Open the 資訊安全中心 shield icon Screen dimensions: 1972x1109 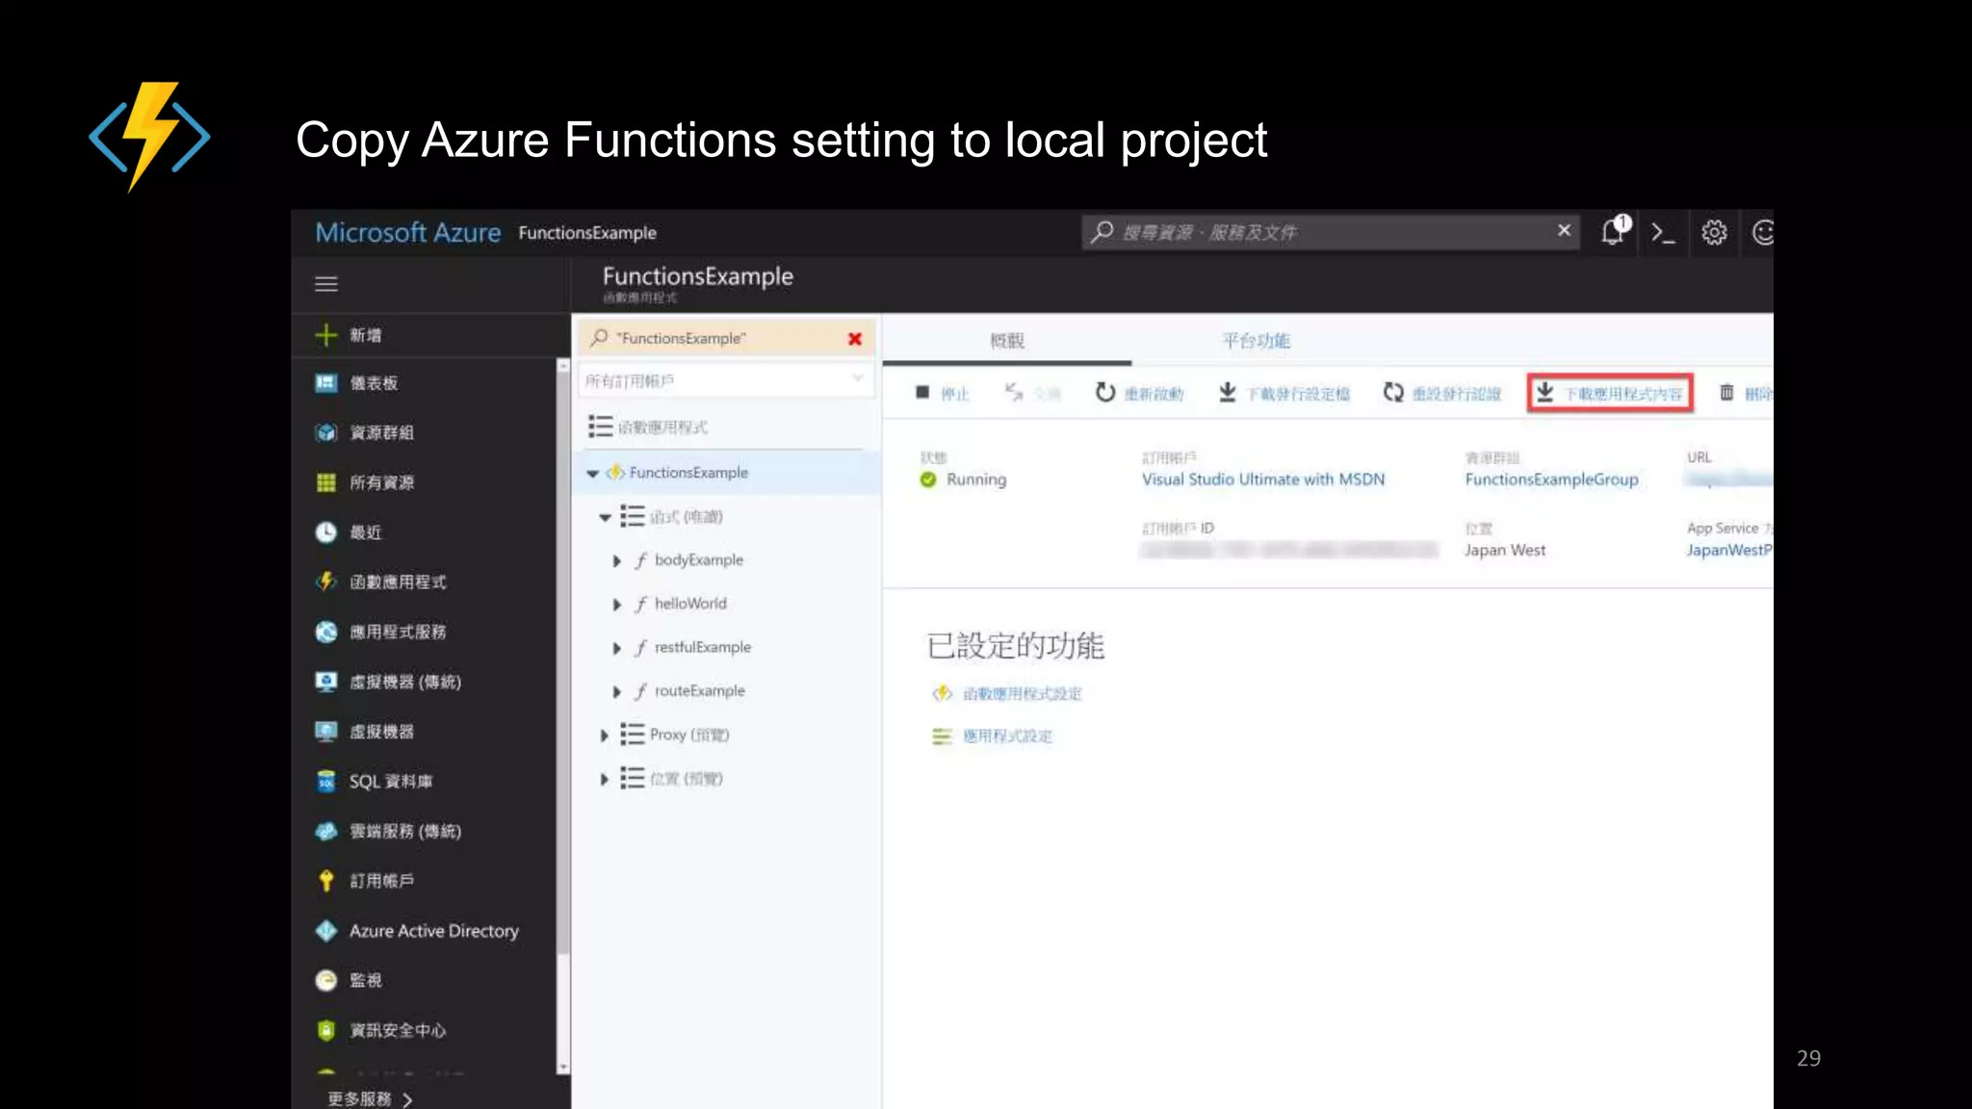(x=326, y=1030)
